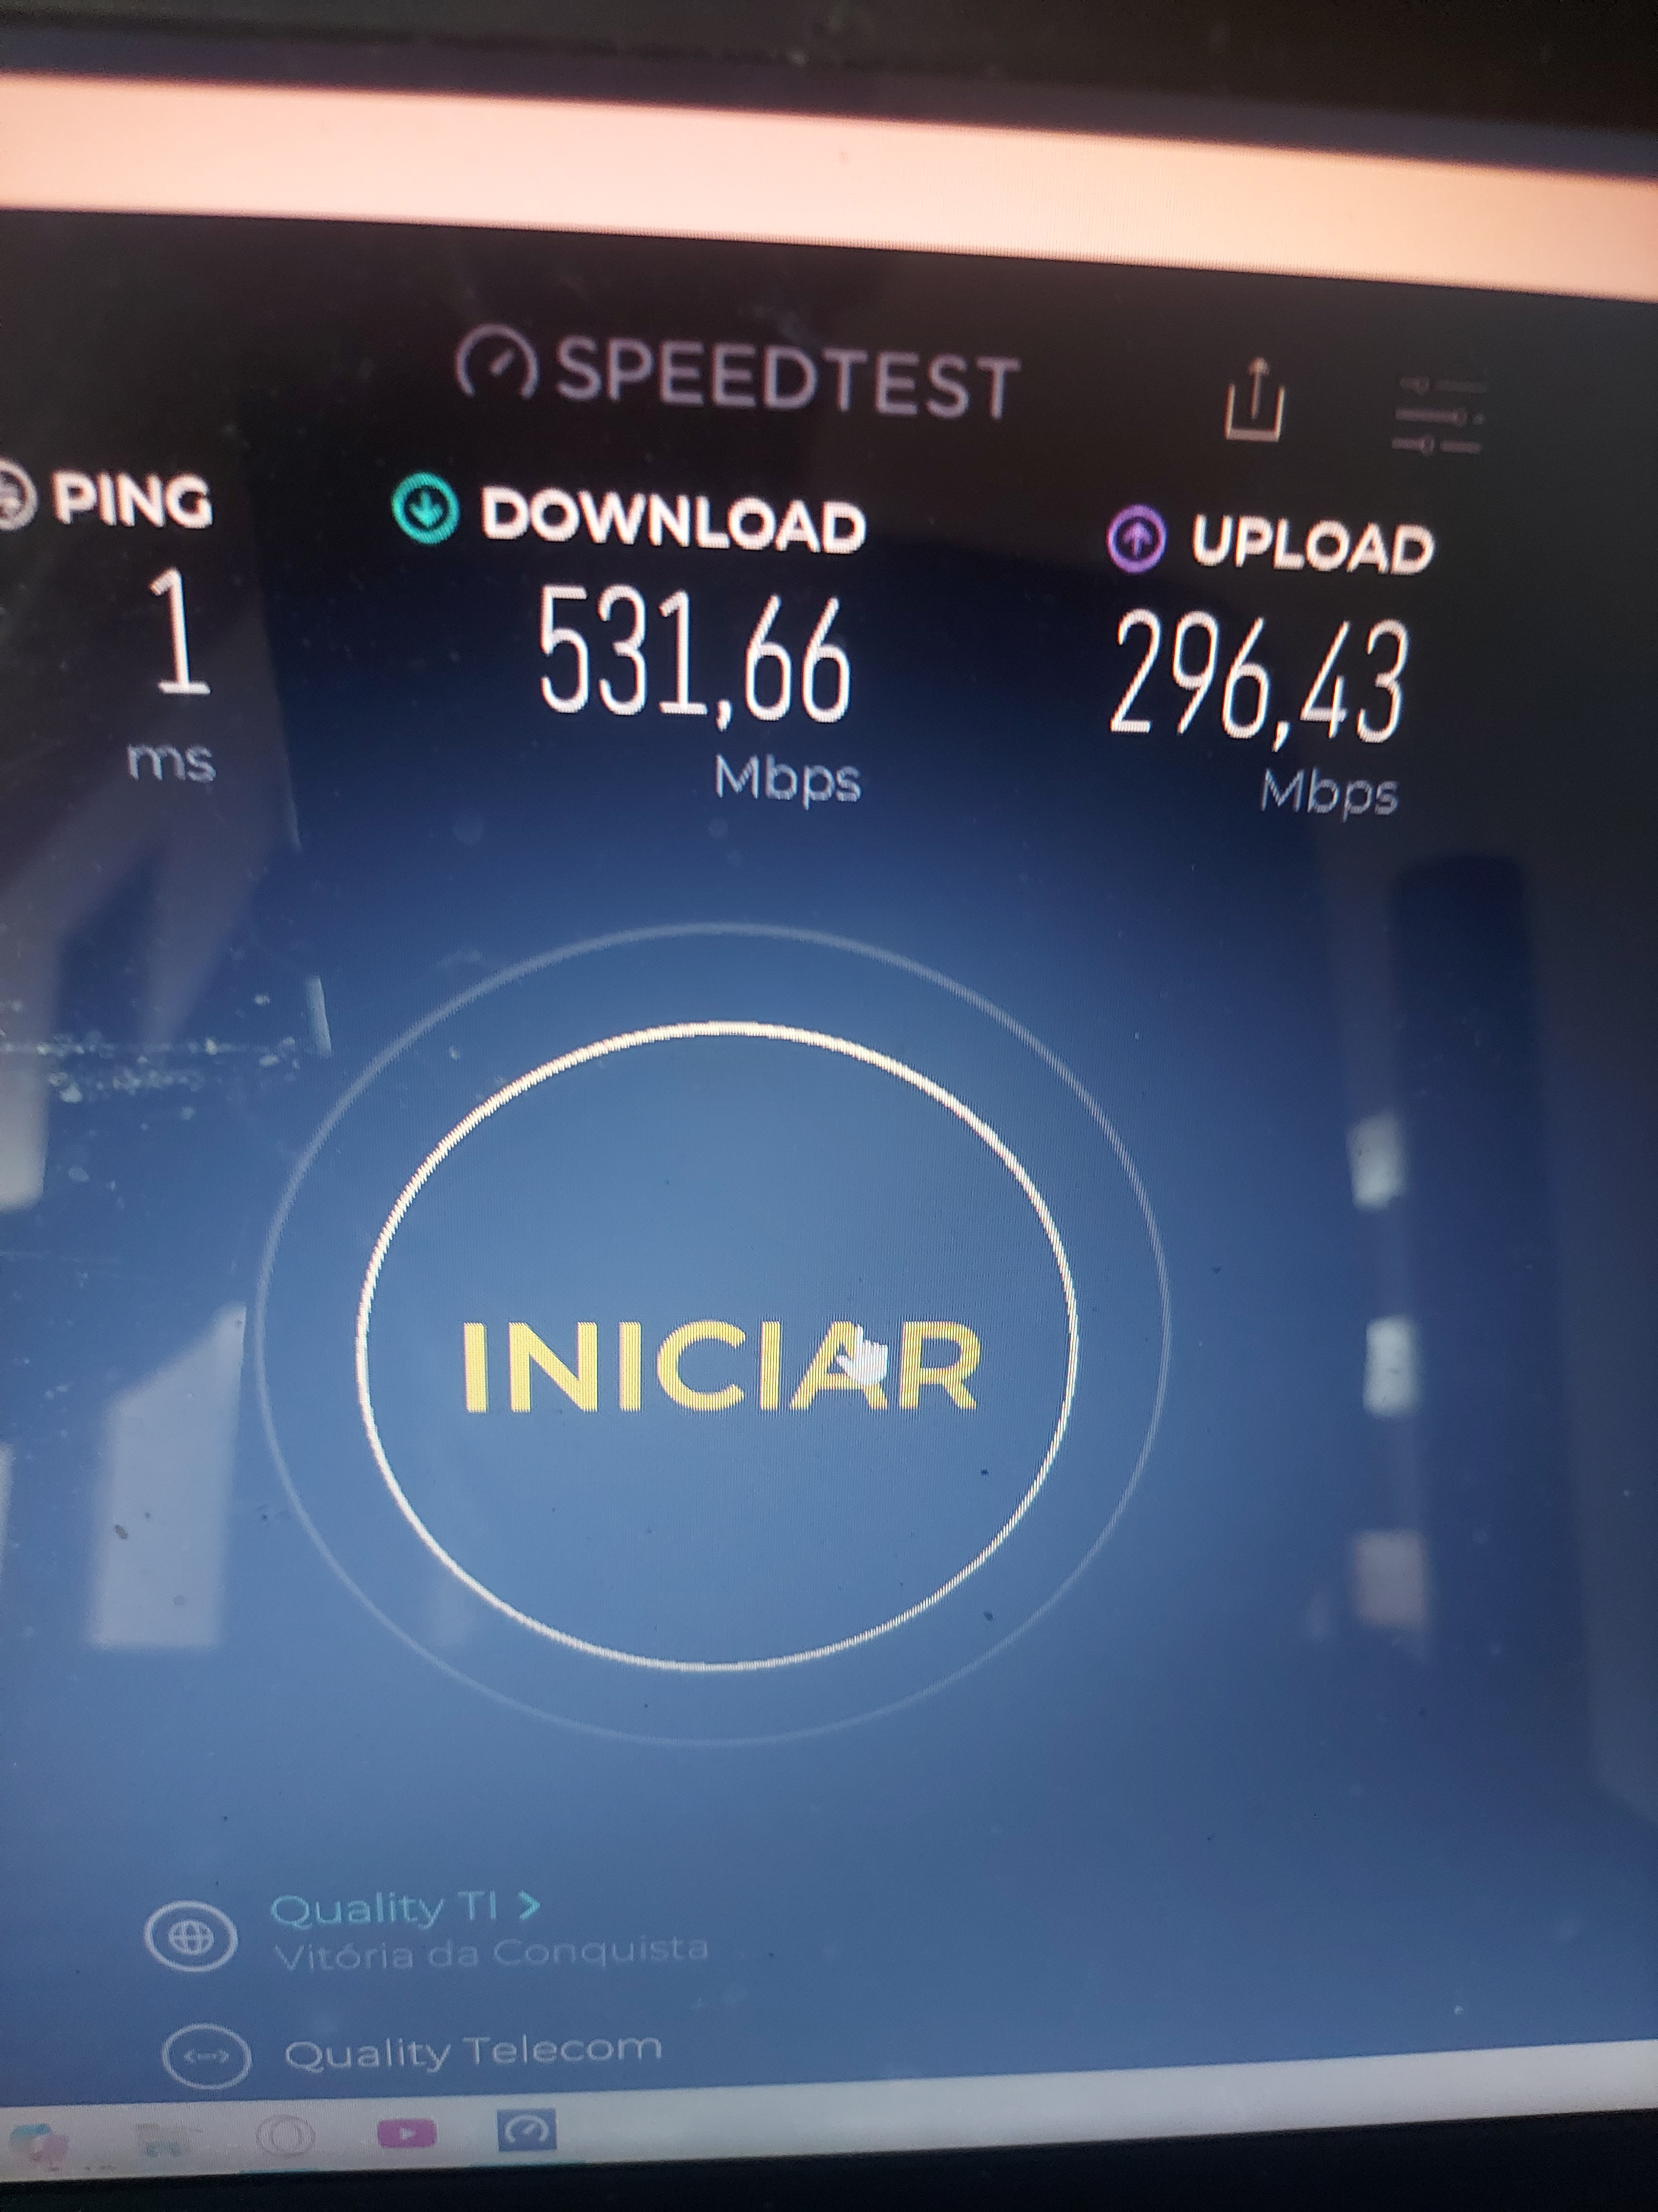Click the purple upload arrow icon
The height and width of the screenshot is (2212, 1658).
pyautogui.click(x=1135, y=539)
